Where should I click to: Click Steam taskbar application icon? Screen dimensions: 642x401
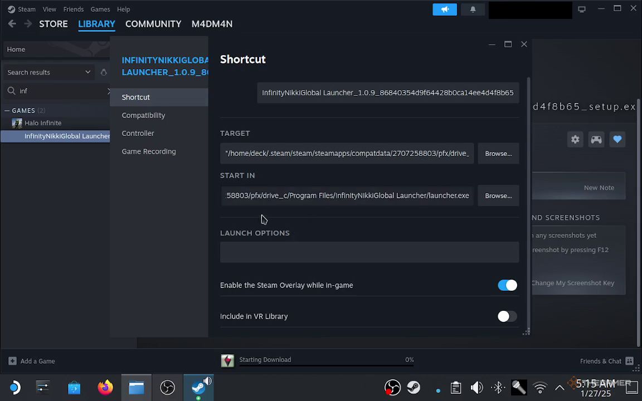(198, 387)
